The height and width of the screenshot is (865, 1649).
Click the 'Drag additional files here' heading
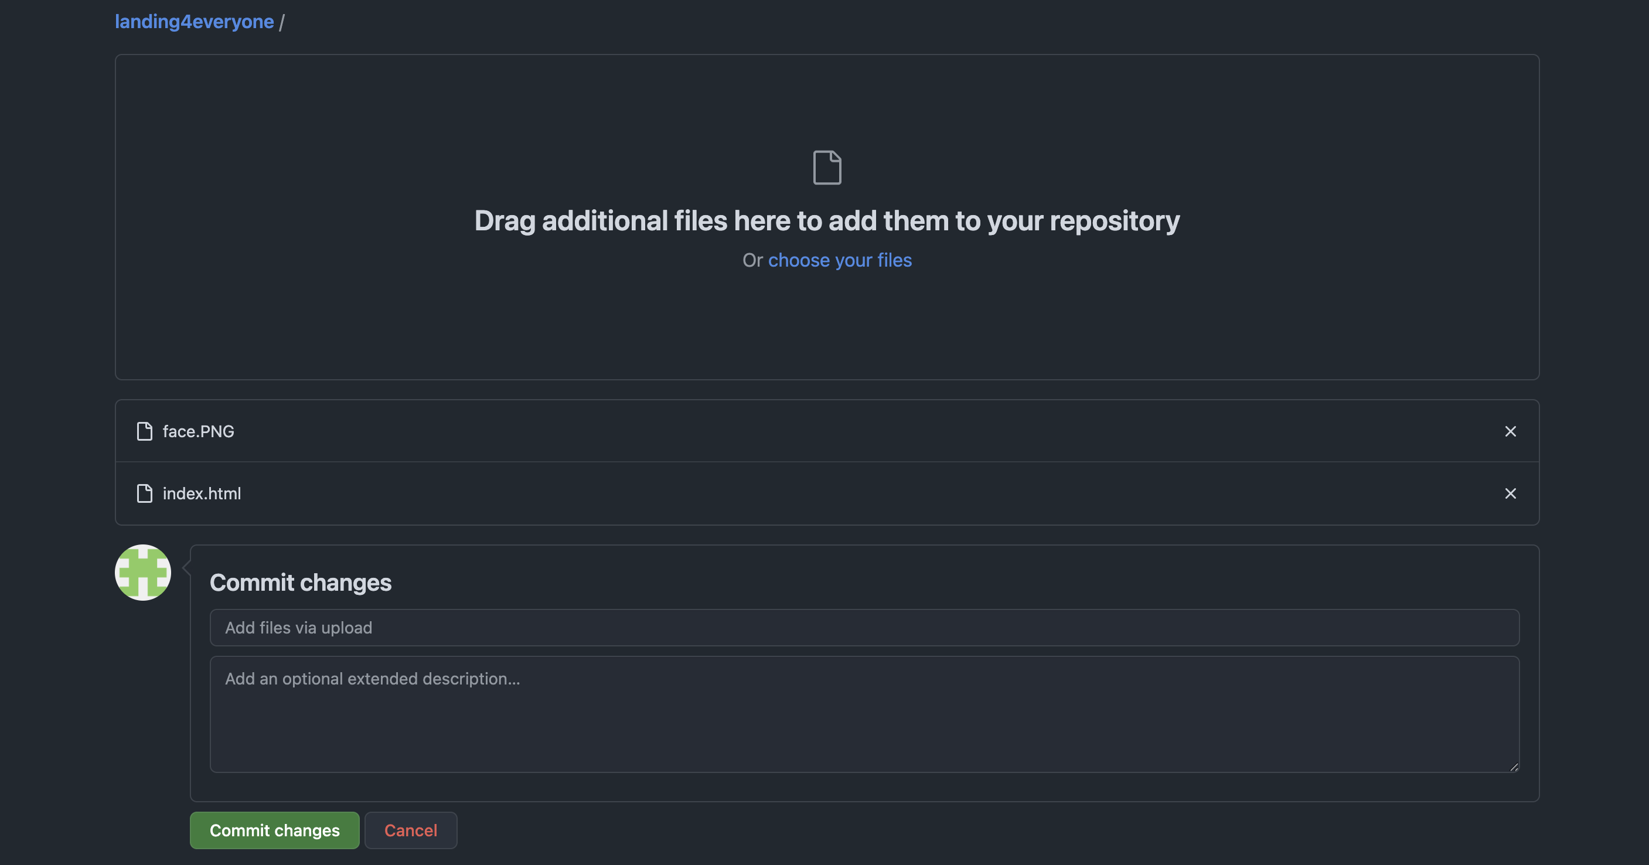827,221
